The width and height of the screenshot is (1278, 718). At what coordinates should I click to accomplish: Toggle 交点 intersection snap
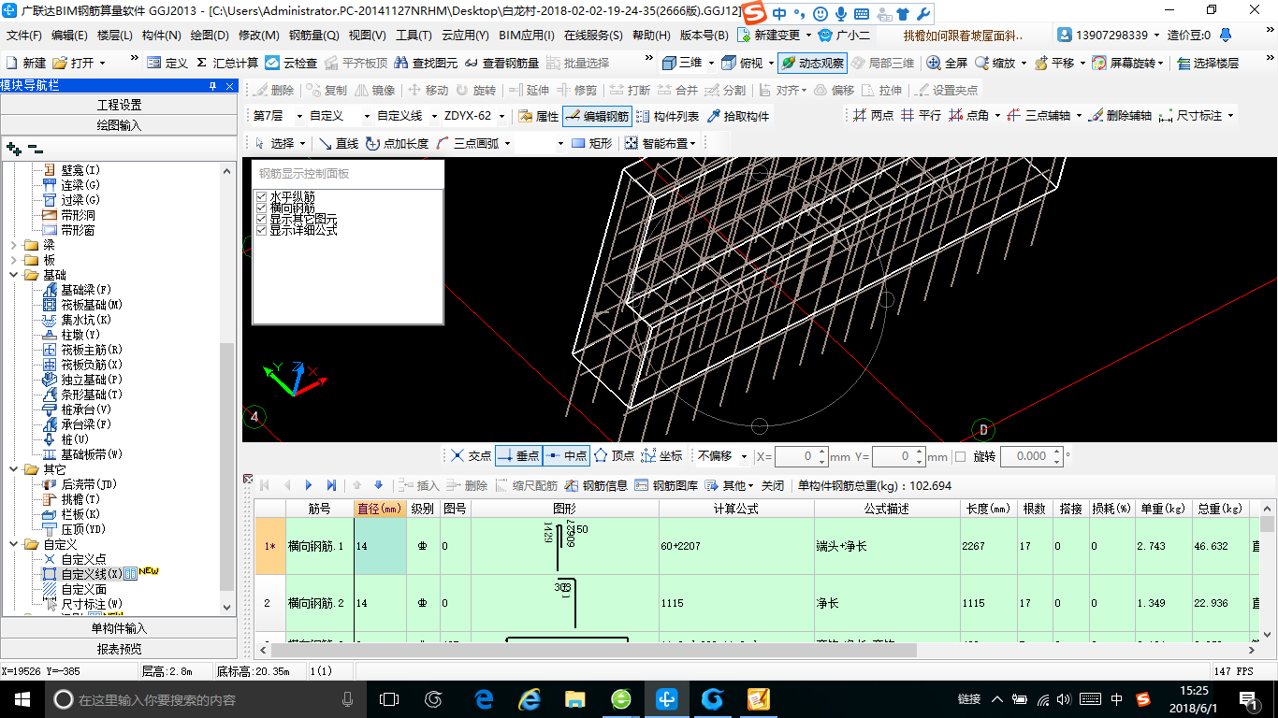(470, 456)
